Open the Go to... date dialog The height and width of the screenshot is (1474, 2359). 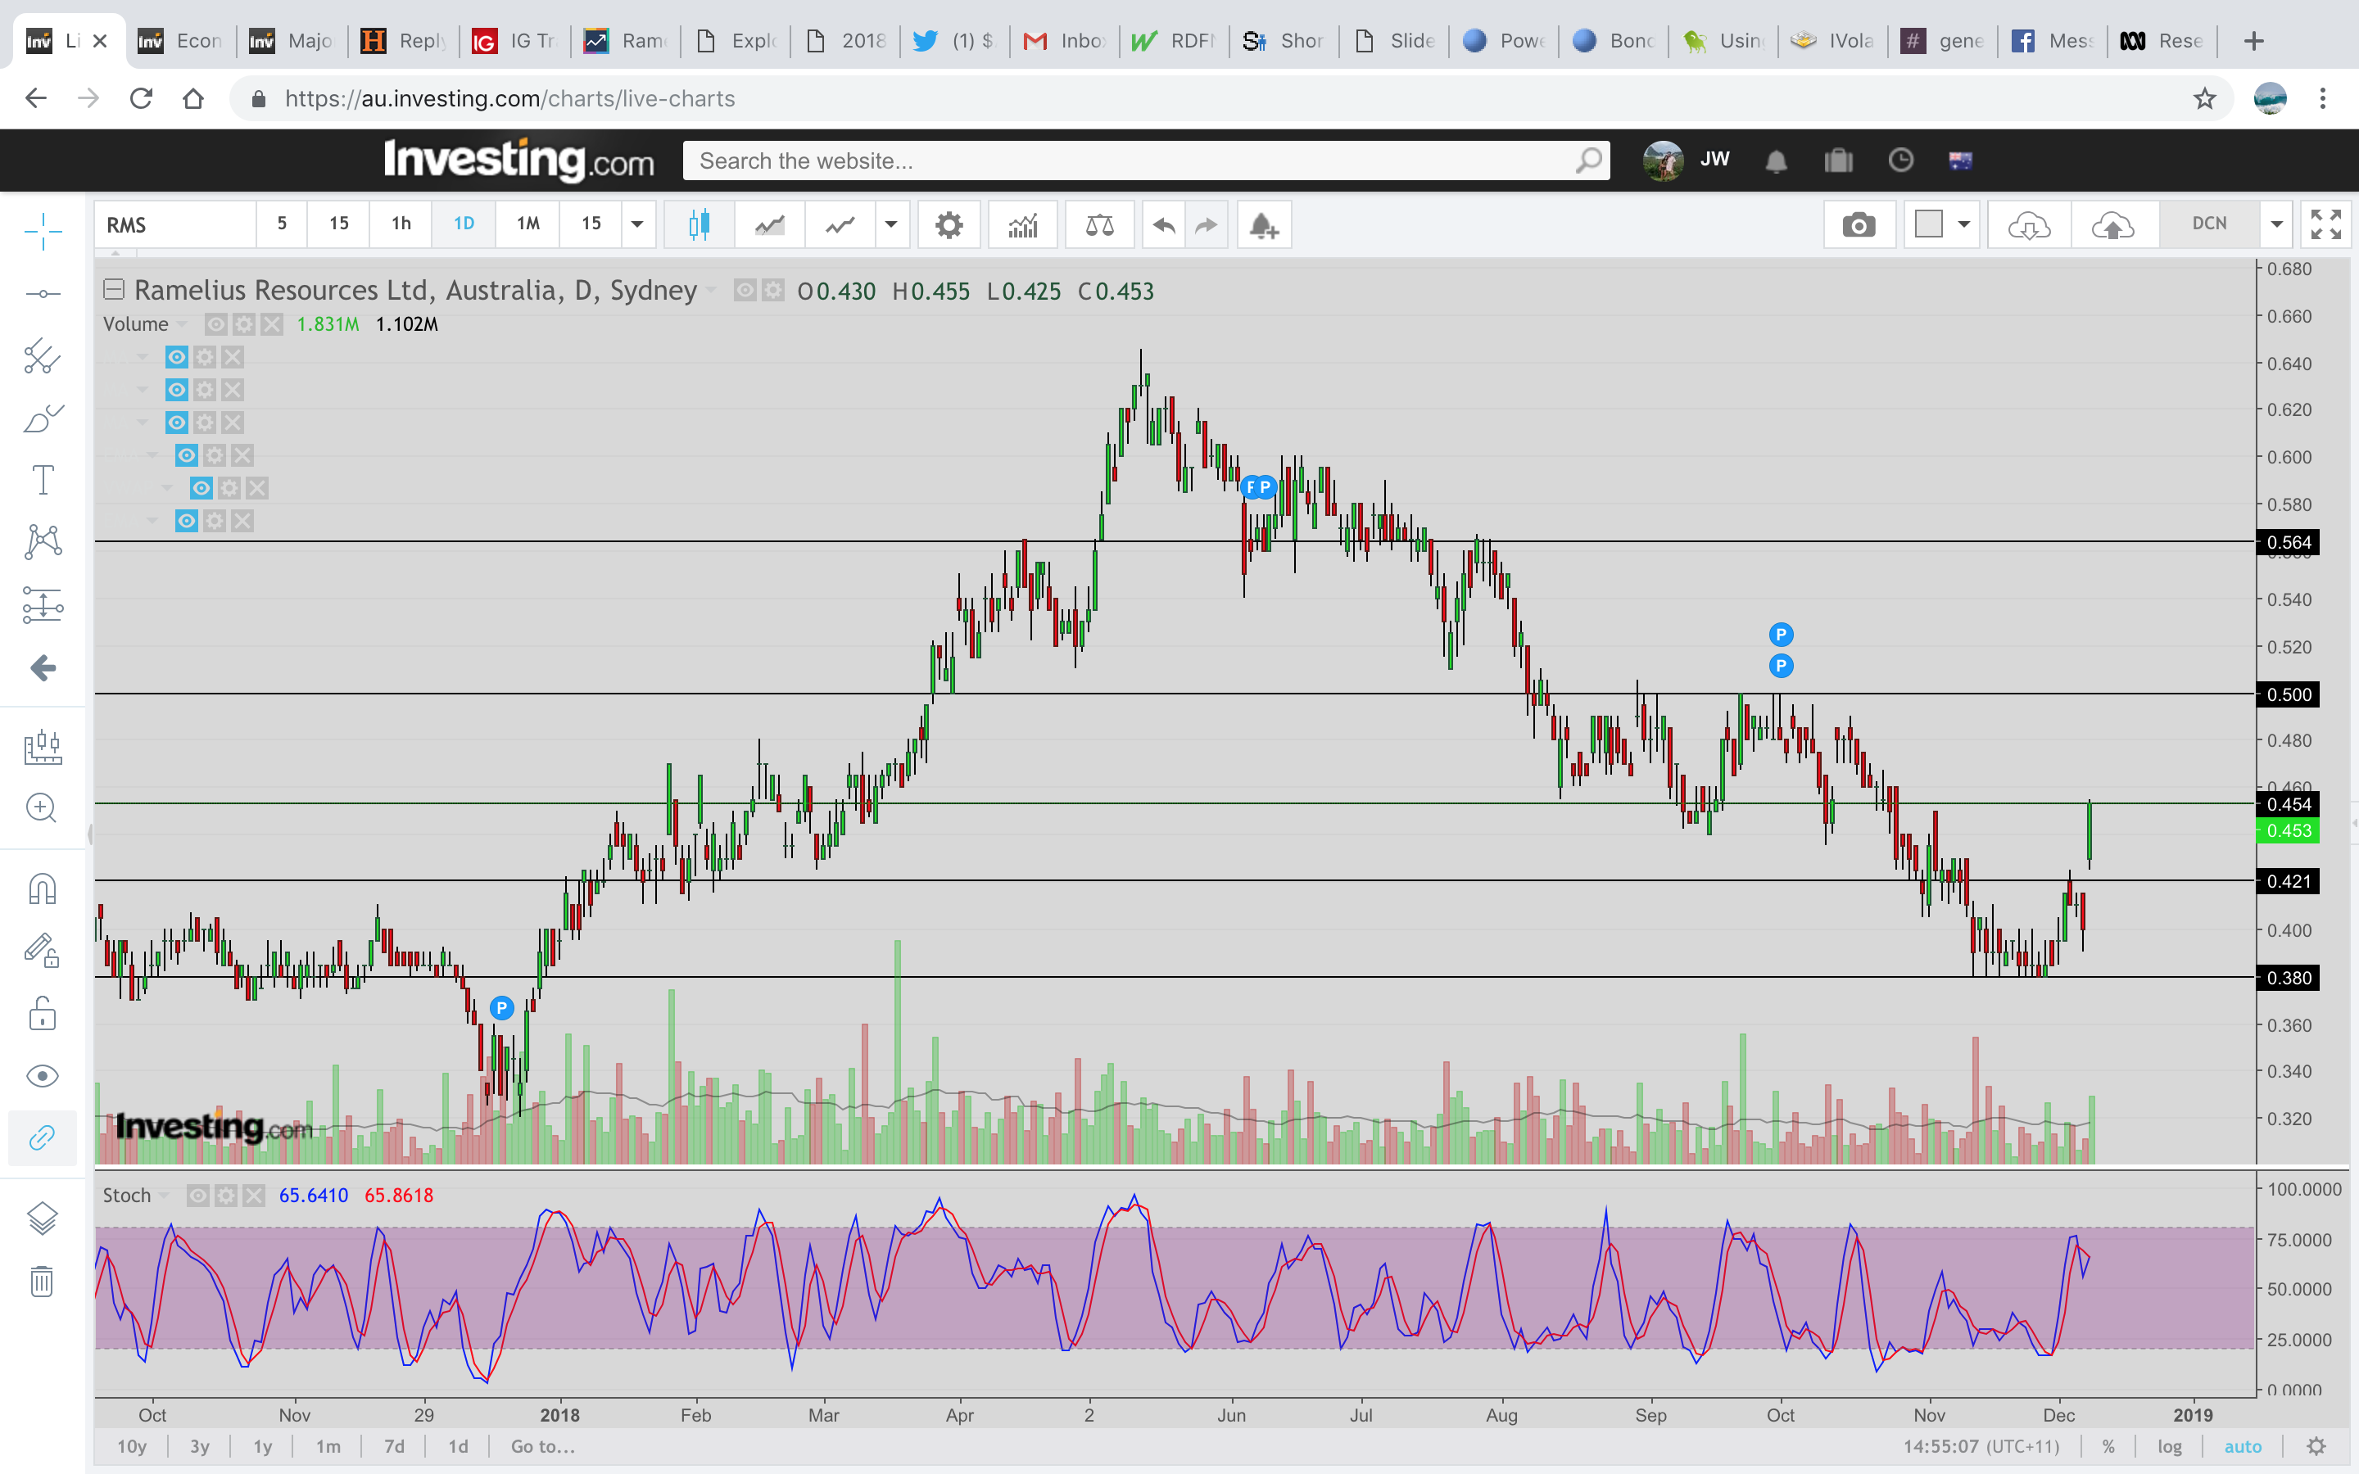coord(543,1447)
